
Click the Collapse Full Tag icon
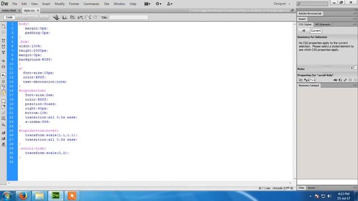point(3,41)
